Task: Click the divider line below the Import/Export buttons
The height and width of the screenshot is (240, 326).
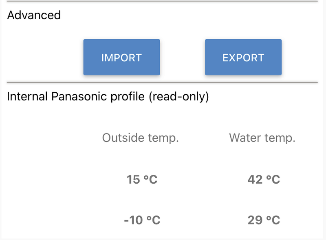Action: [162, 82]
